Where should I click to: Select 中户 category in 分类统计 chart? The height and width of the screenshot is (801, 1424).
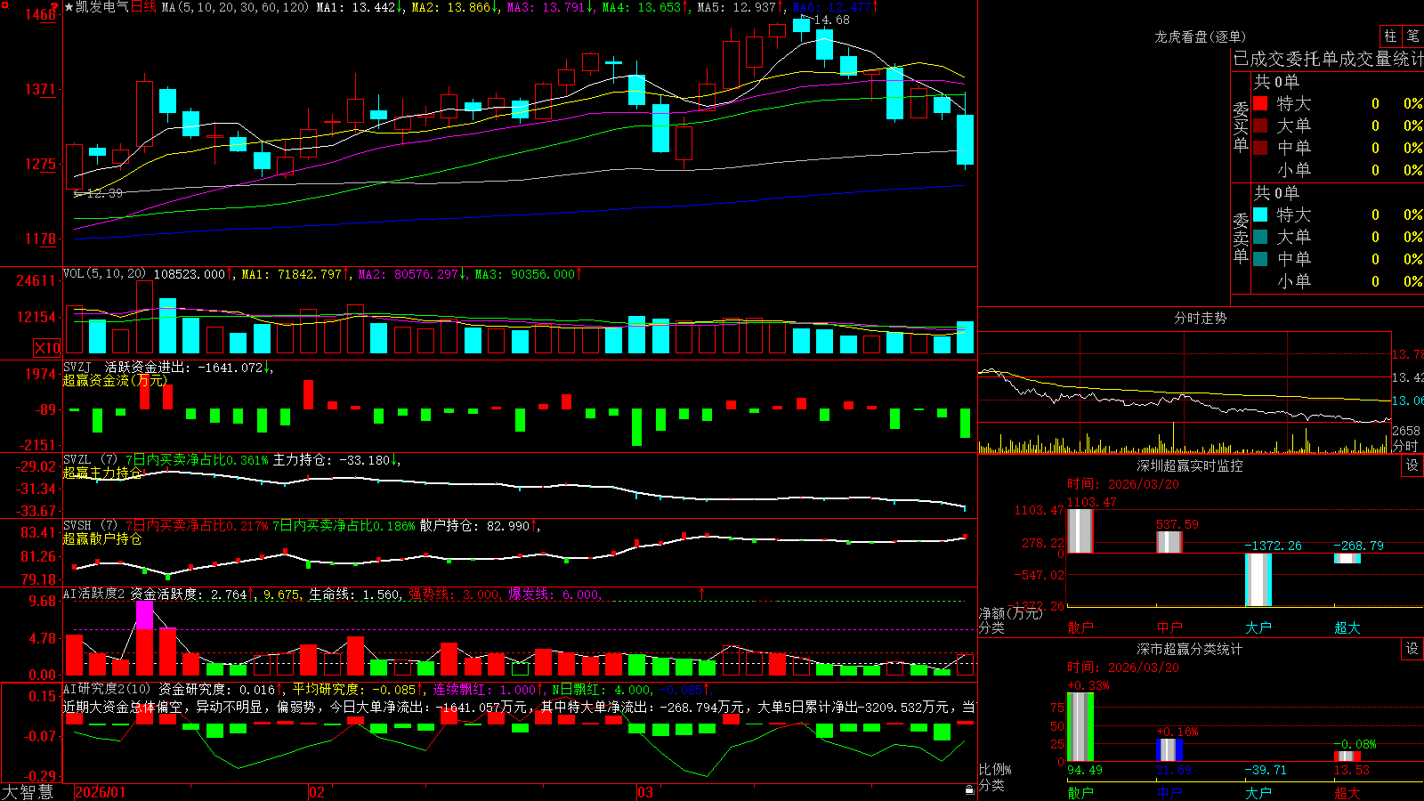pyautogui.click(x=1169, y=792)
